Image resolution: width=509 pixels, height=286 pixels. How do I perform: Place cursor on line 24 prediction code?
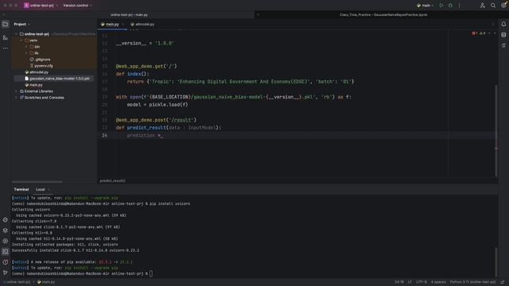tap(145, 136)
